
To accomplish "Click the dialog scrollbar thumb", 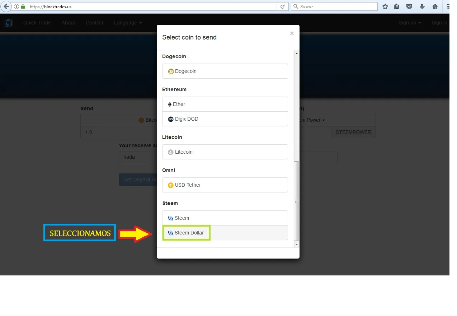I will [x=296, y=201].
